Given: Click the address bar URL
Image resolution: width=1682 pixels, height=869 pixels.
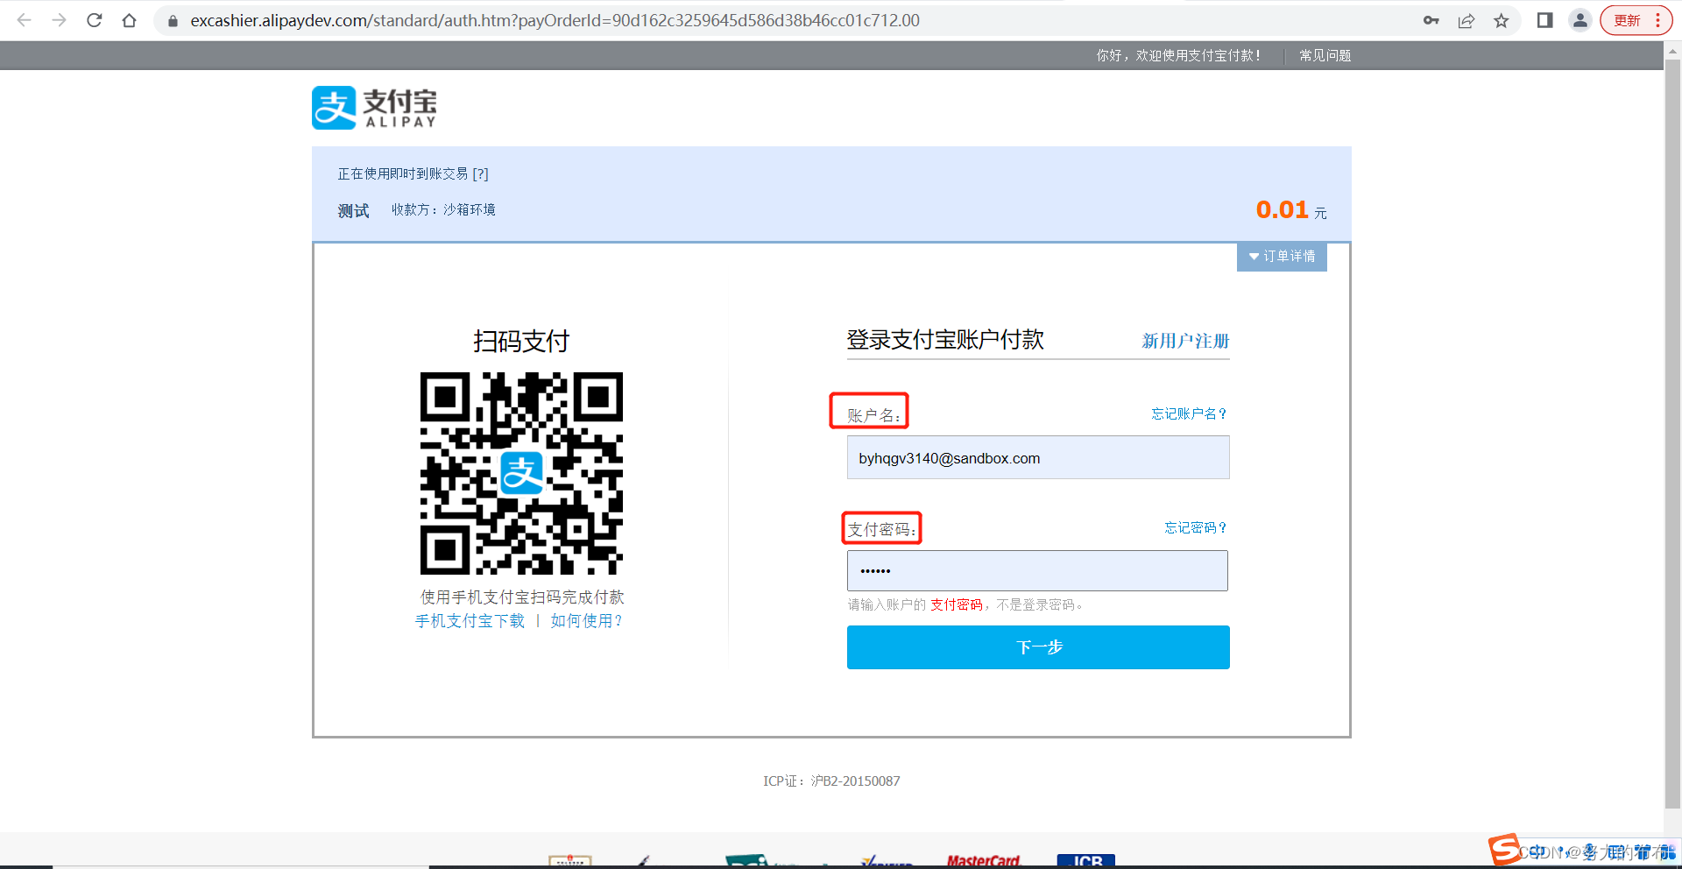Looking at the screenshot, I should point(555,20).
